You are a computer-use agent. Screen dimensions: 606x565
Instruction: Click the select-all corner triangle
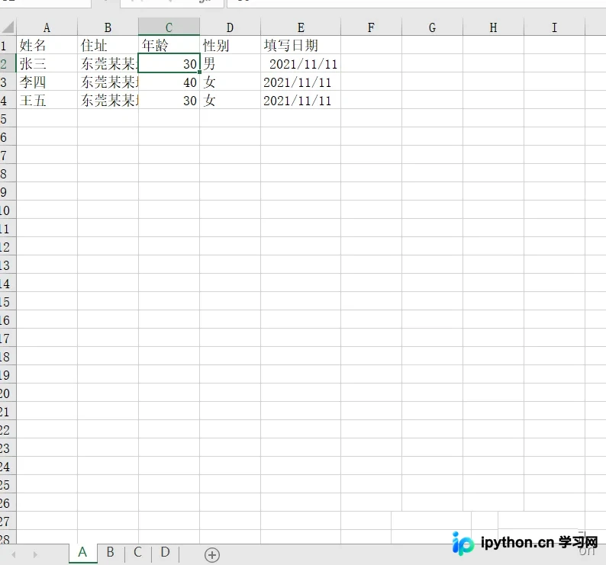8,27
